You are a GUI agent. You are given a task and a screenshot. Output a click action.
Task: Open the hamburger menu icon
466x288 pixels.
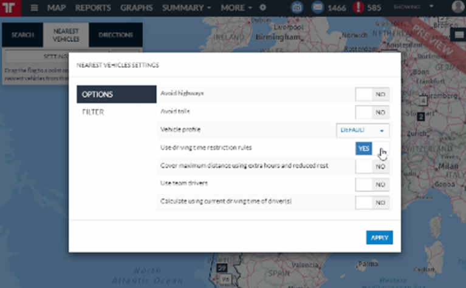click(x=35, y=8)
